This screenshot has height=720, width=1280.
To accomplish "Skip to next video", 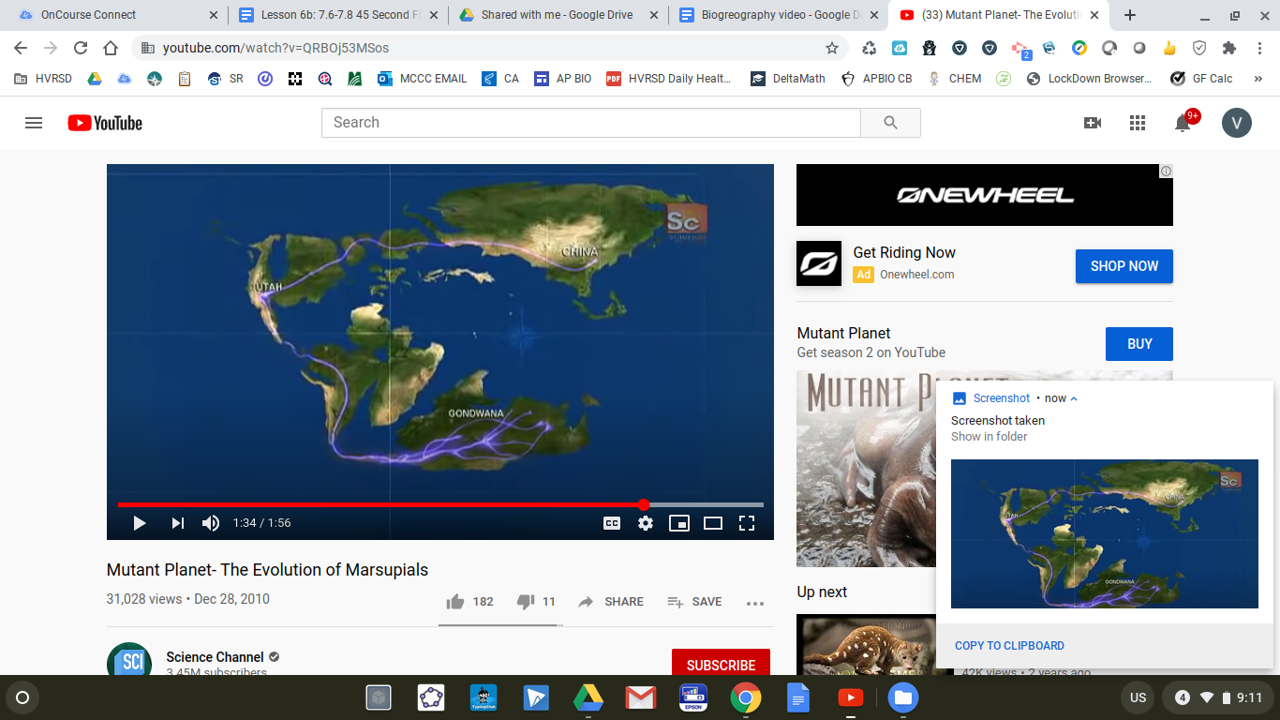I will tap(177, 523).
